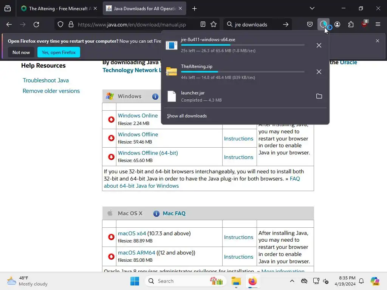Screen dimensions: 387x290
Task: Toggle Reader View icon in address bar
Action: point(203,25)
